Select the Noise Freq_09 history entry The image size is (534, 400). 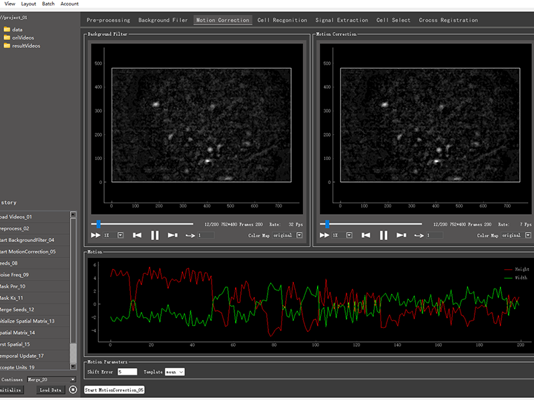tap(34, 275)
